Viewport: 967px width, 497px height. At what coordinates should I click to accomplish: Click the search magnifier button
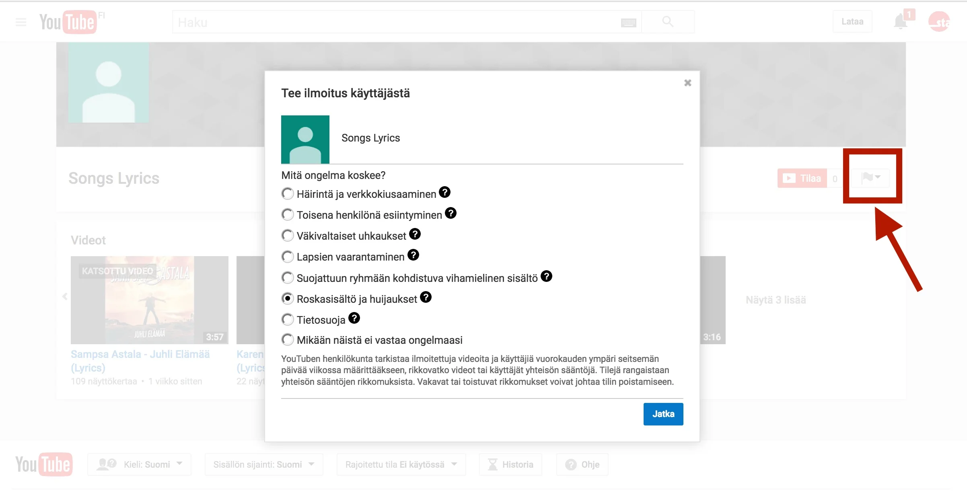click(668, 22)
